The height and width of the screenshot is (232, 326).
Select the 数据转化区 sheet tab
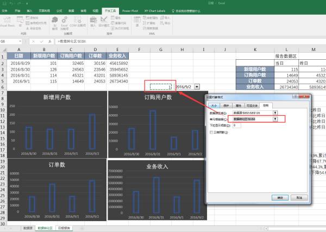(x=45, y=228)
